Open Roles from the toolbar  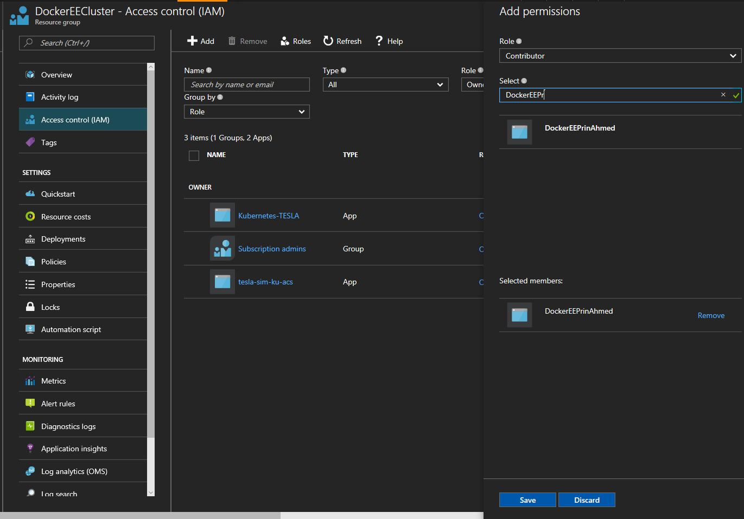(296, 41)
